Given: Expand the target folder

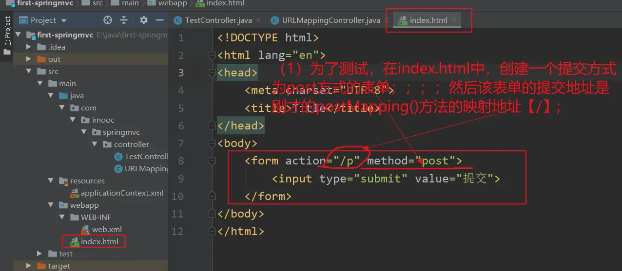Looking at the screenshot, I should pos(30,266).
